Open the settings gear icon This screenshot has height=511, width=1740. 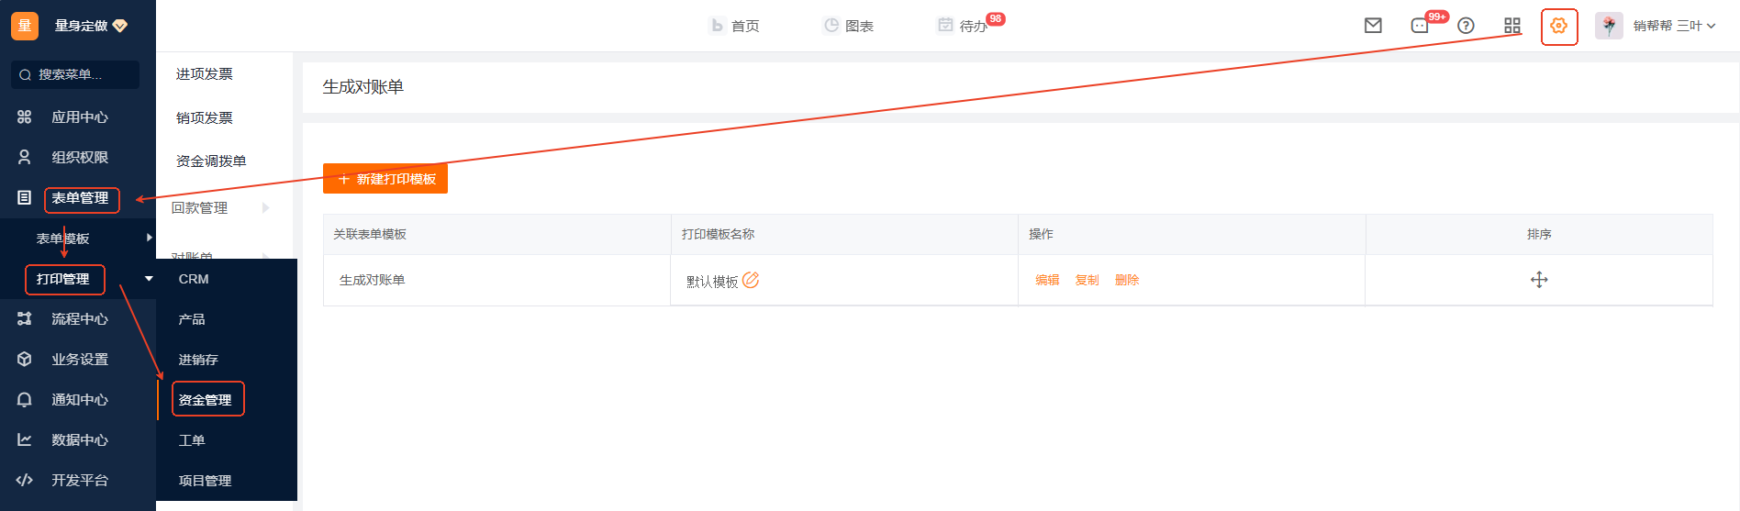pyautogui.click(x=1558, y=26)
